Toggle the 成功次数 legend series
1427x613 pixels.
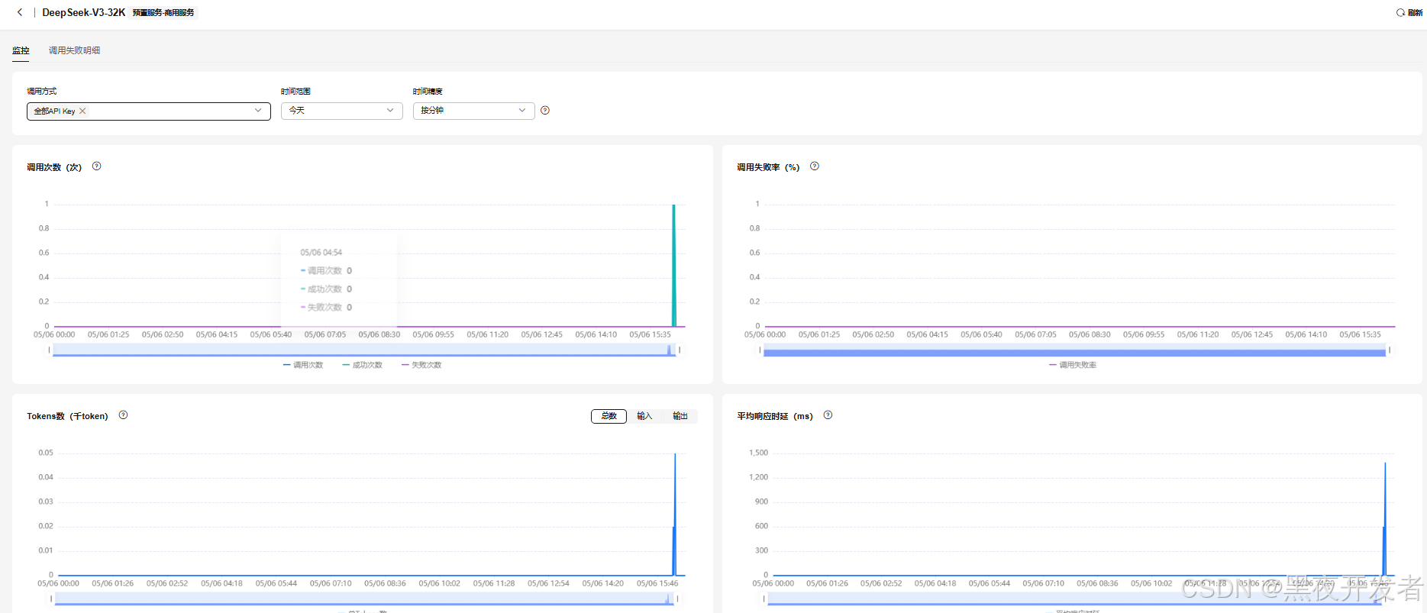click(x=362, y=365)
